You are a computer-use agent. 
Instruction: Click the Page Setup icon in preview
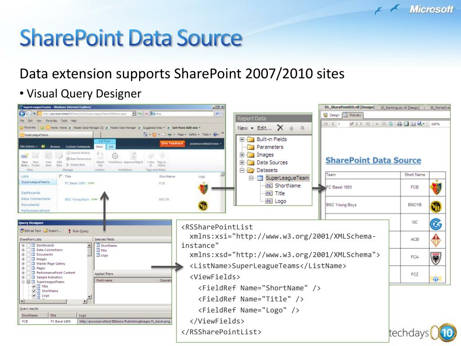click(413, 124)
